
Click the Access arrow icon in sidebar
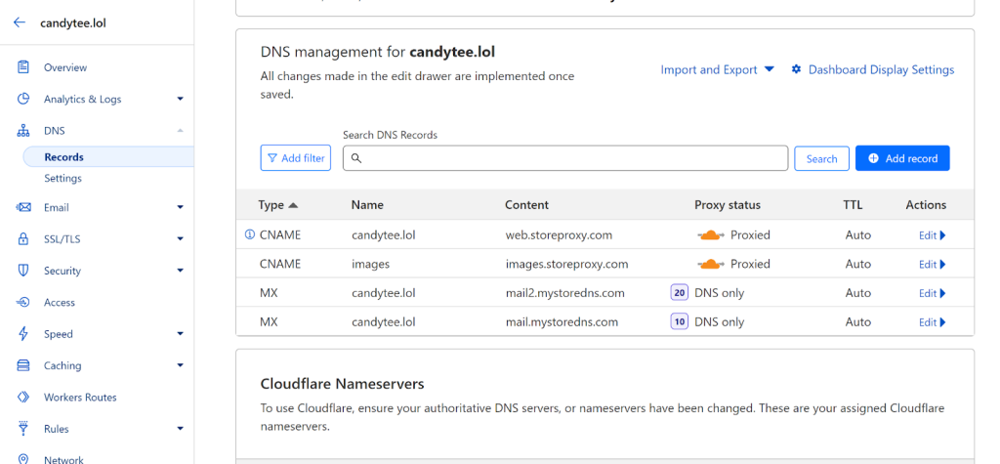23,302
